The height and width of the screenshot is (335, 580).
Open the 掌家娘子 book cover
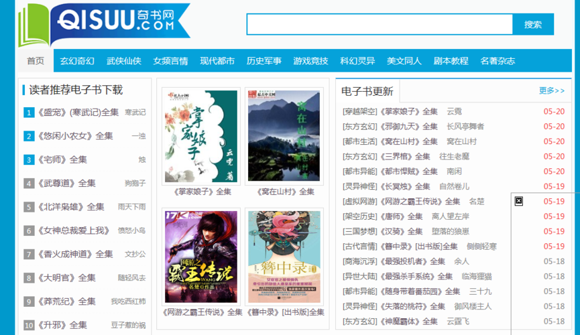pos(201,135)
